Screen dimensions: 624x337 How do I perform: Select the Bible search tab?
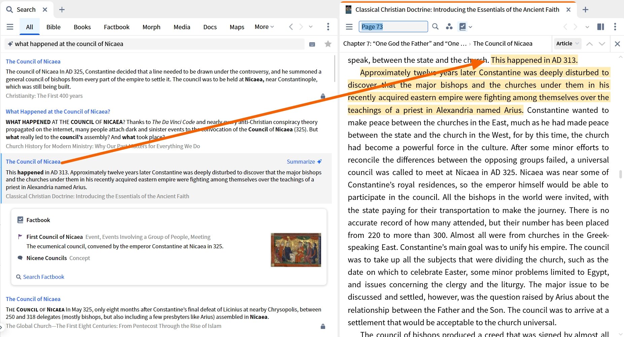(x=54, y=27)
